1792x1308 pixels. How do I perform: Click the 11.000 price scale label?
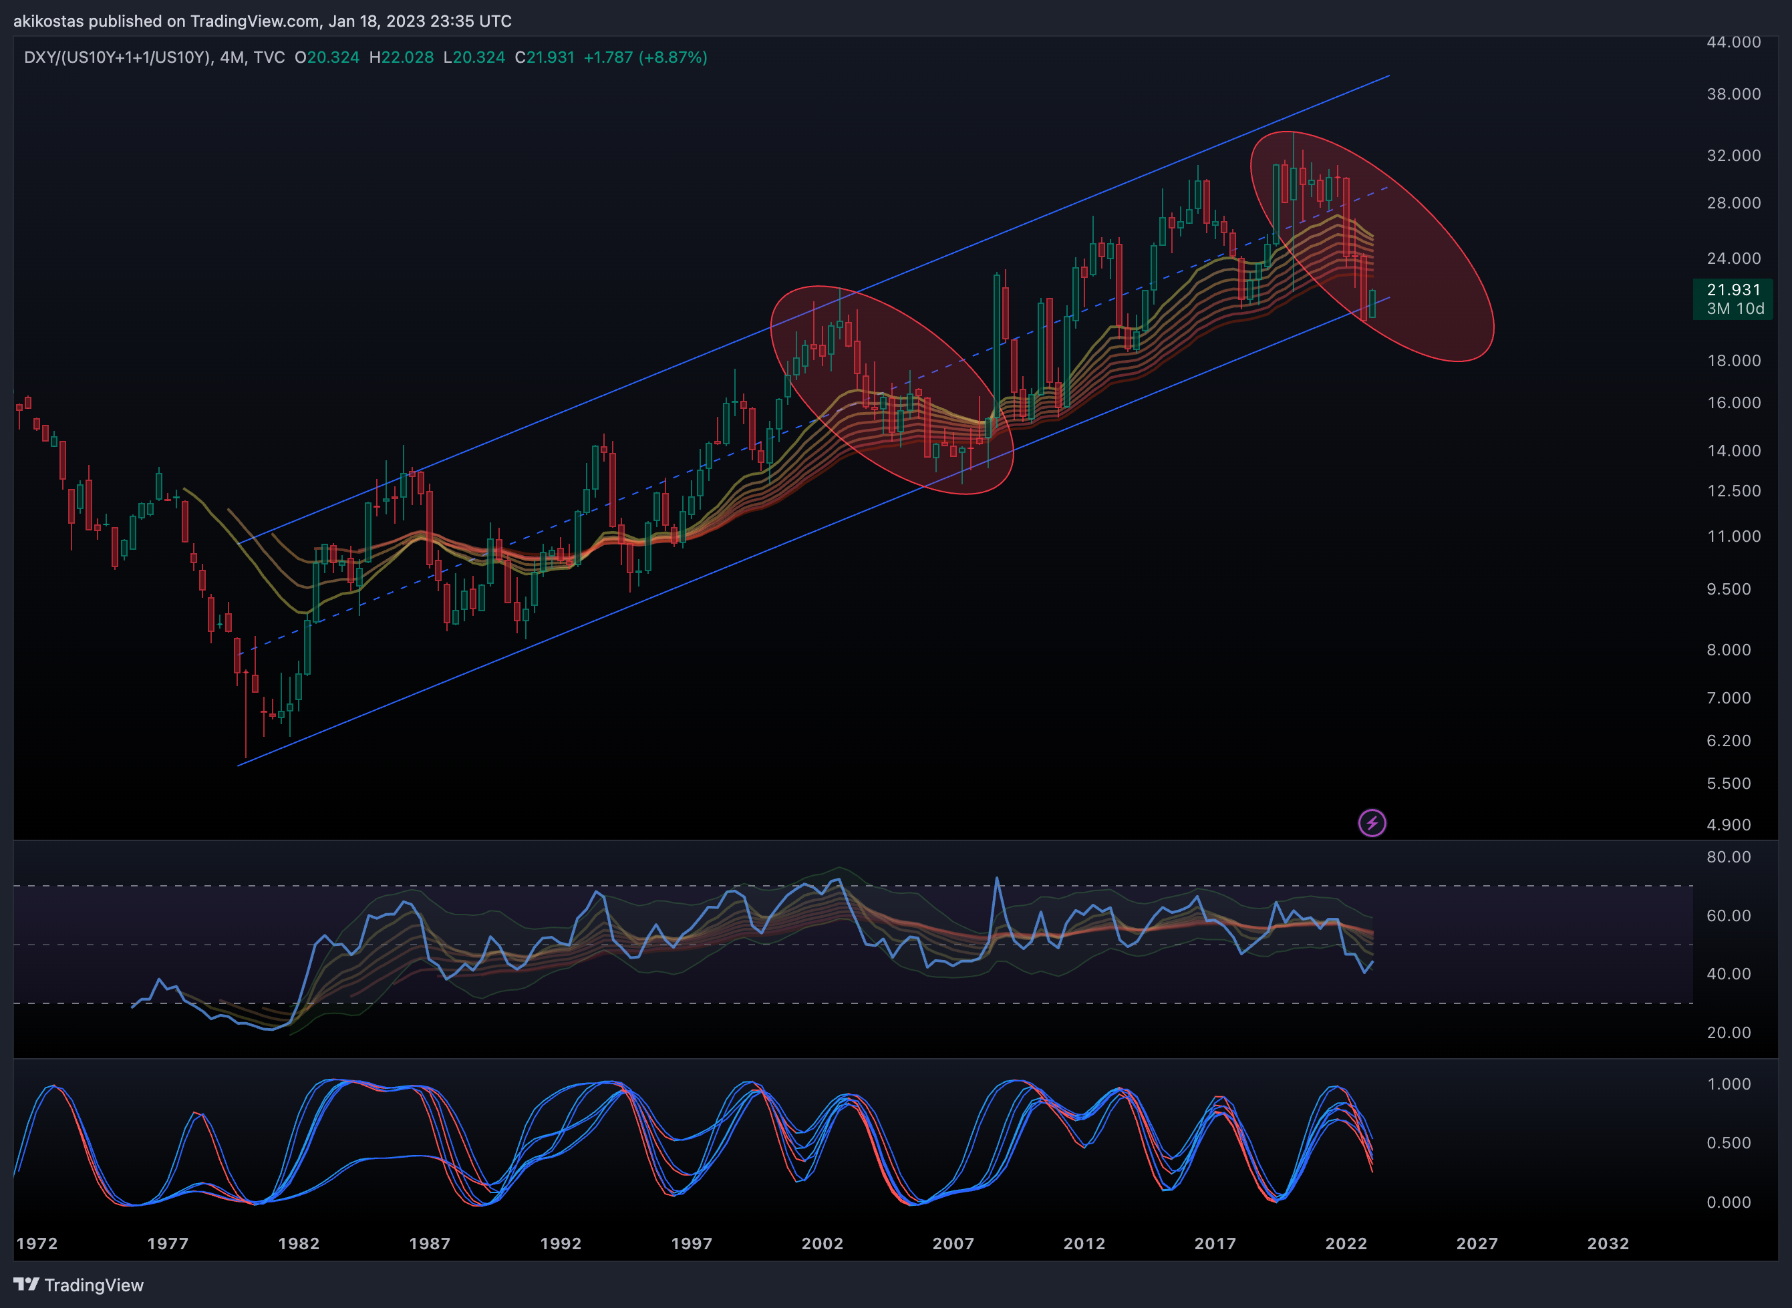(x=1733, y=536)
